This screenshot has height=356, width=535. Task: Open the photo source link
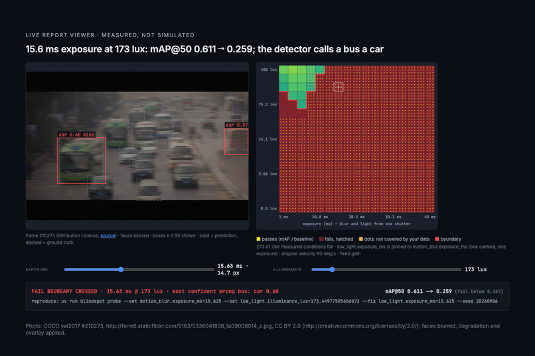click(108, 236)
